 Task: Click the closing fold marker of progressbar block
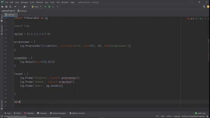coord(13,50)
